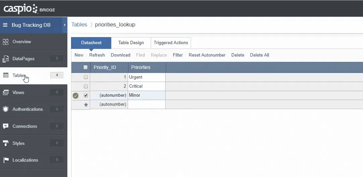
Task: Collapse the sidebar using the arrow handle
Action: coord(64,25)
